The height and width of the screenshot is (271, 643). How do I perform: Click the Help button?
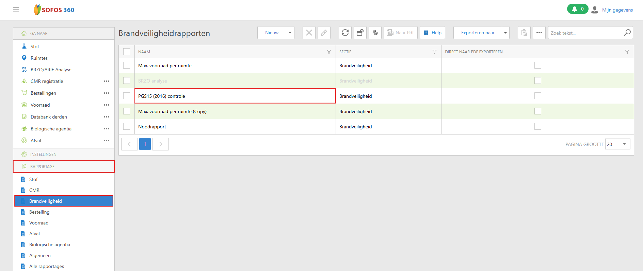(432, 33)
